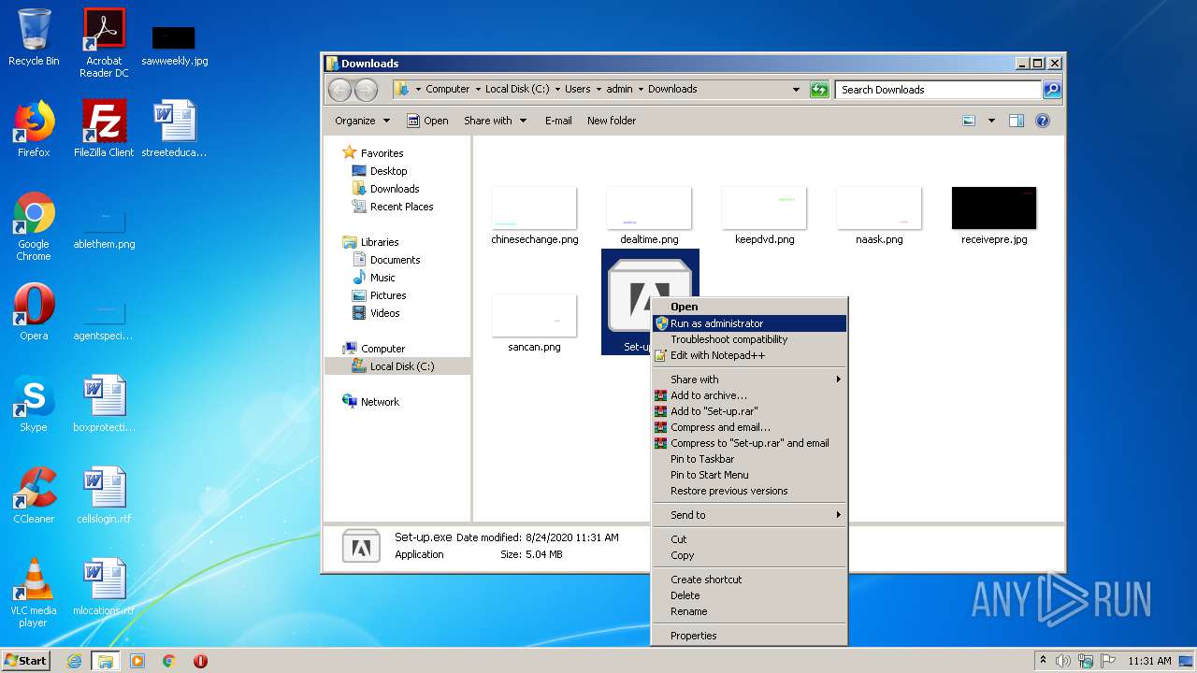Click the search magnifier icon

[1051, 90]
